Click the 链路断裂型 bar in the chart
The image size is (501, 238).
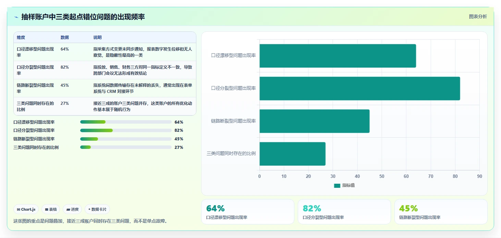314,121
